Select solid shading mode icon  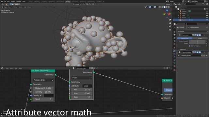click(x=164, y=7)
